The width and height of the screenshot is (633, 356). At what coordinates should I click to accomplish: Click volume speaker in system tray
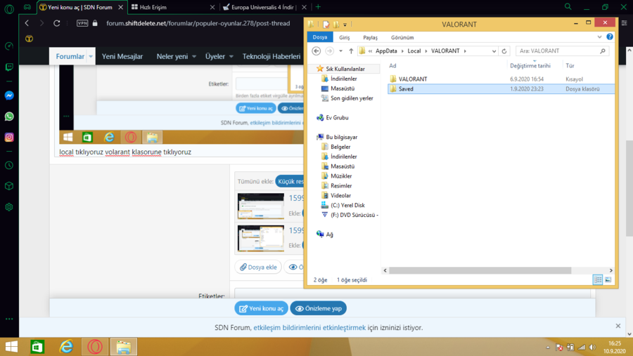click(x=592, y=347)
